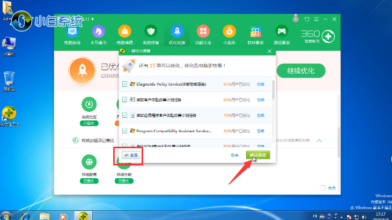Toggle the 全选 checkbox in dialog
Viewport: 392px width, 220px height.
(x=127, y=155)
